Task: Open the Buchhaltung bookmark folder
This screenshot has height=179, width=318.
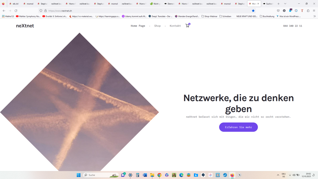Action: point(267,16)
